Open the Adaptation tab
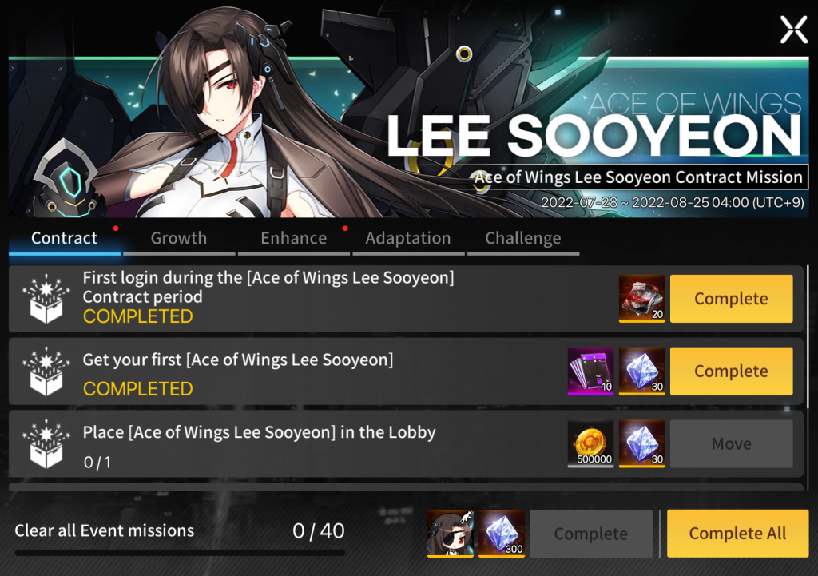The width and height of the screenshot is (818, 576). (408, 239)
